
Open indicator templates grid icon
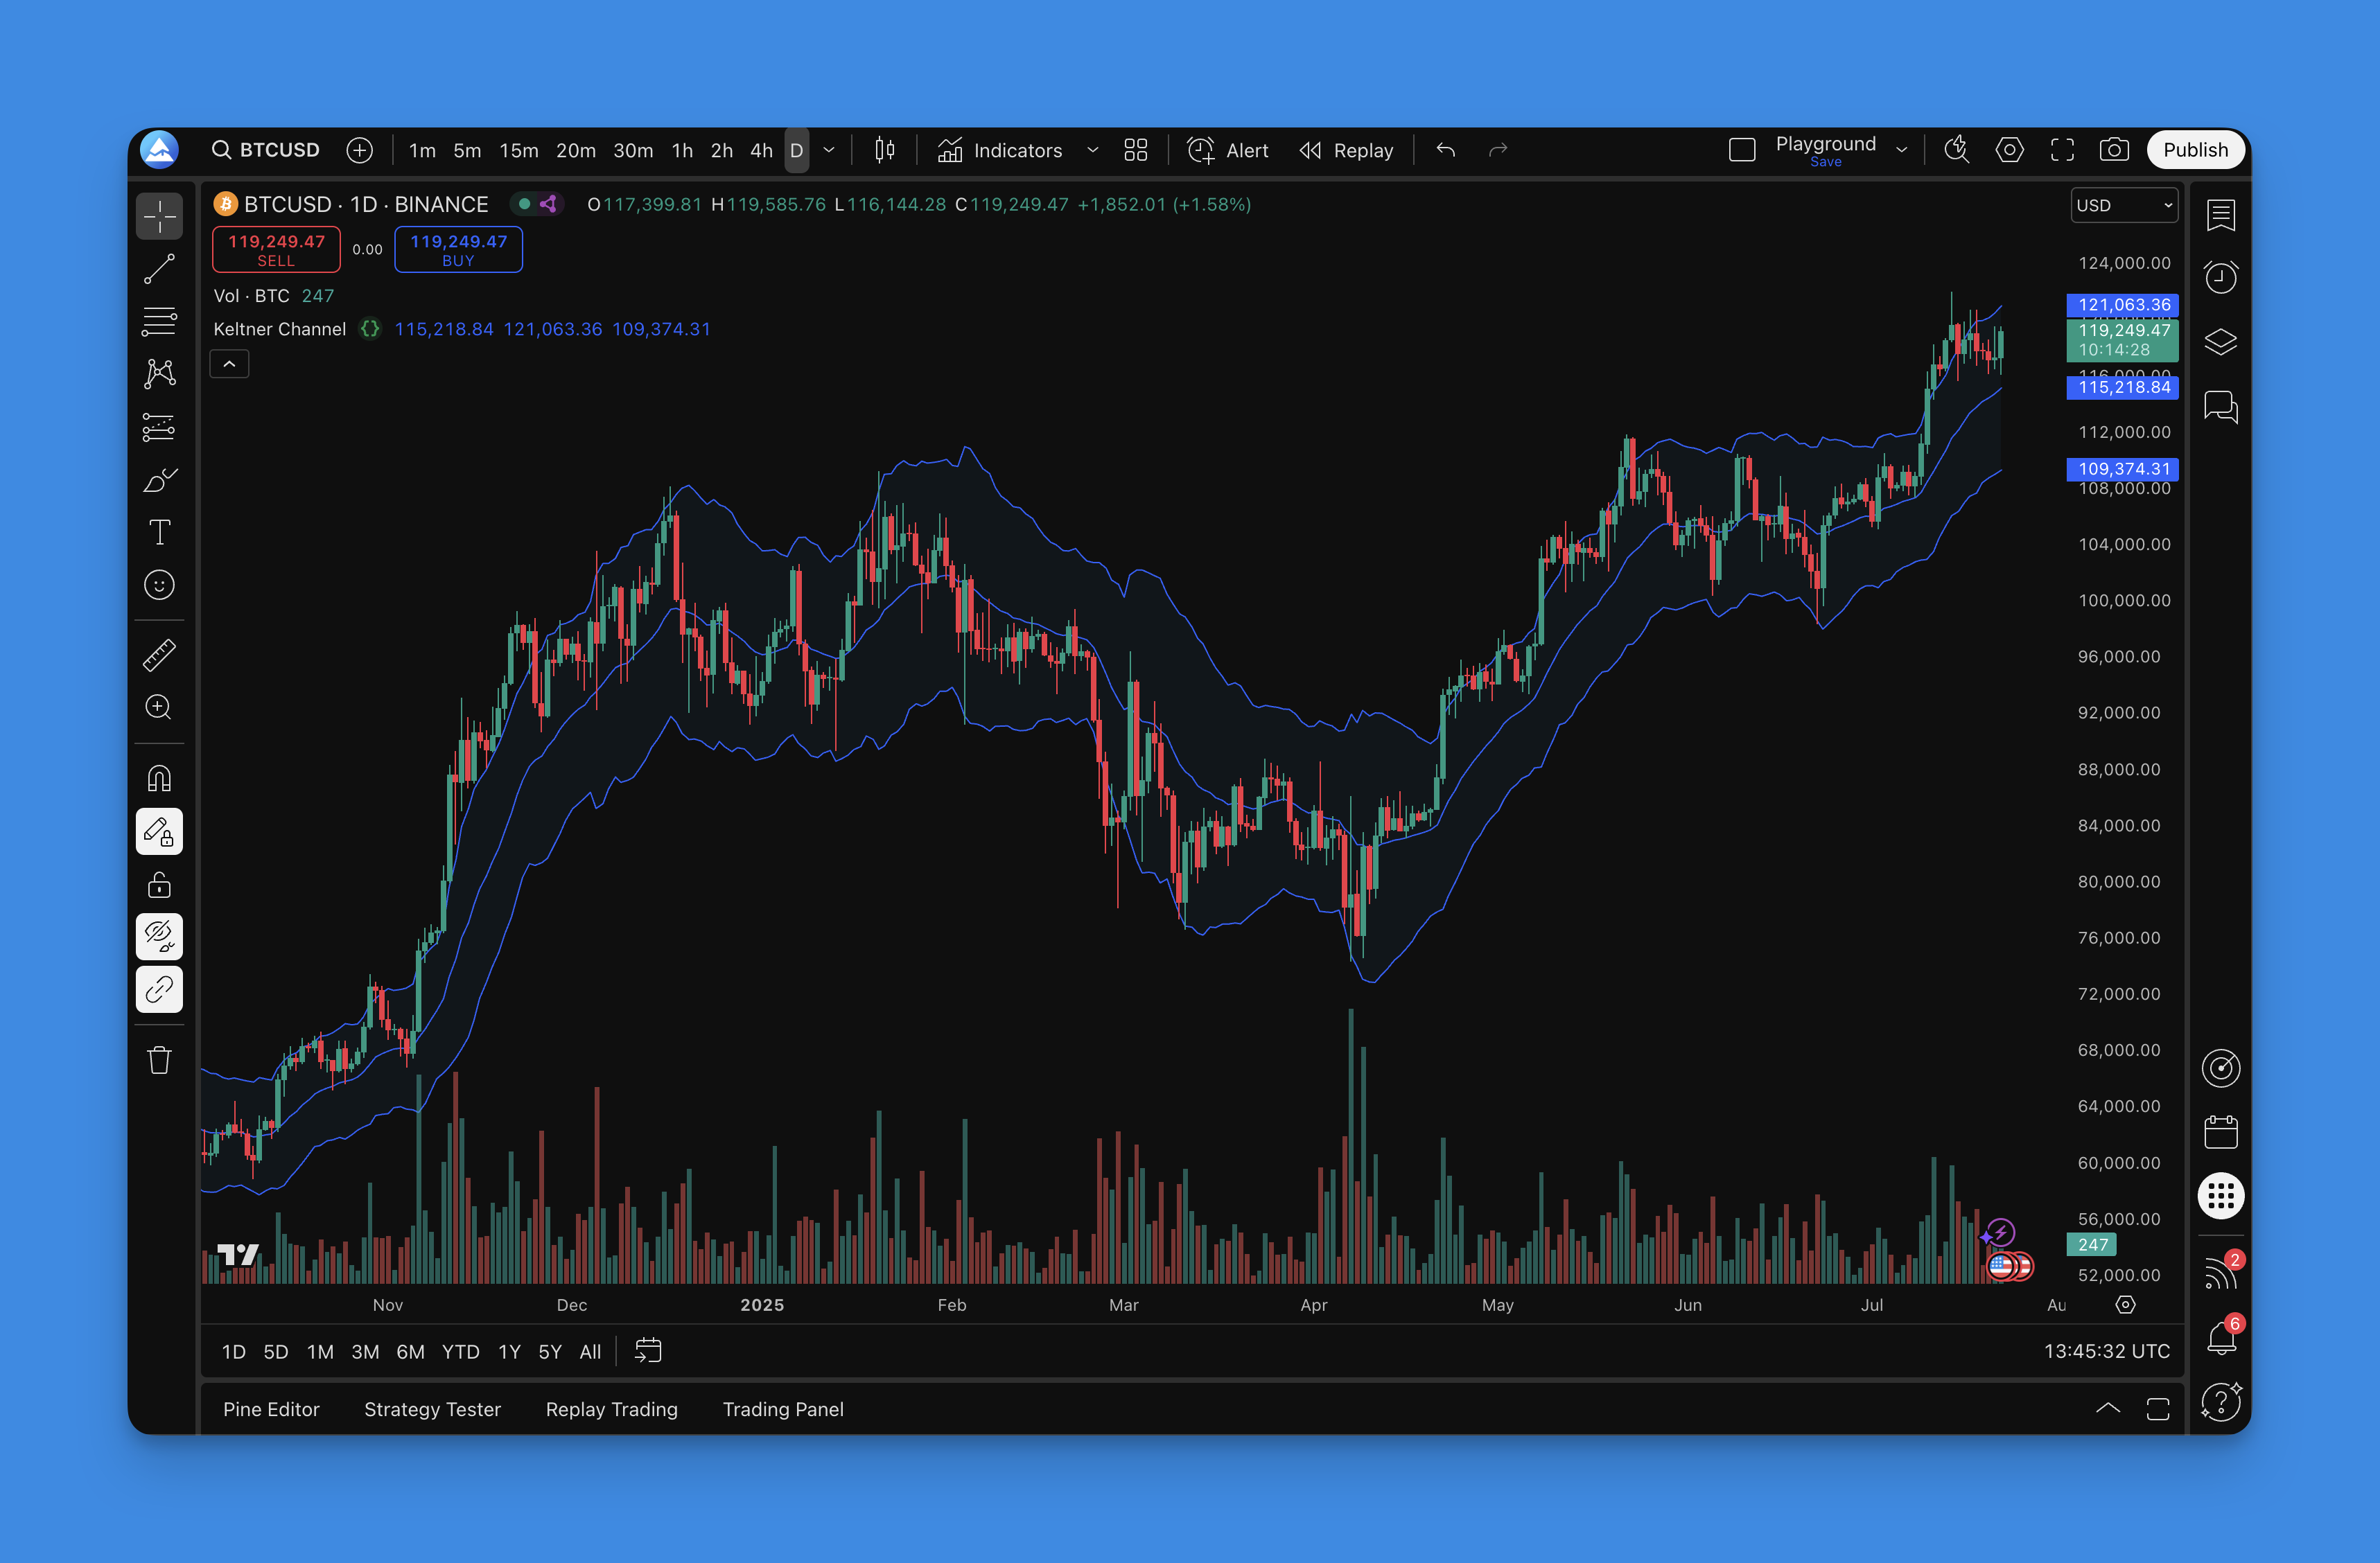point(1136,150)
